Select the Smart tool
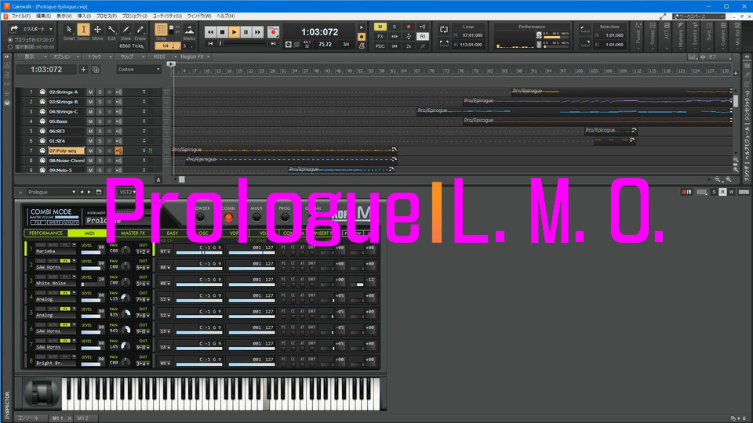This screenshot has height=423, width=753. click(69, 31)
